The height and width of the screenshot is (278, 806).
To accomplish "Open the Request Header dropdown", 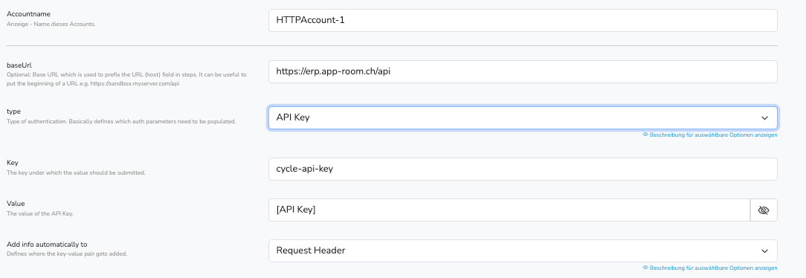I will coord(523,250).
